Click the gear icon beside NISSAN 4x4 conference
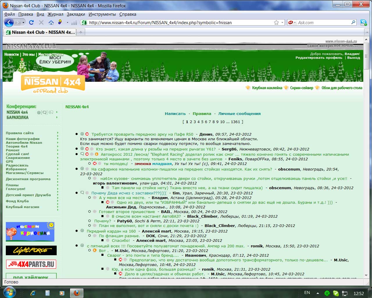Viewport: 372px width, 298px height. tap(39, 112)
